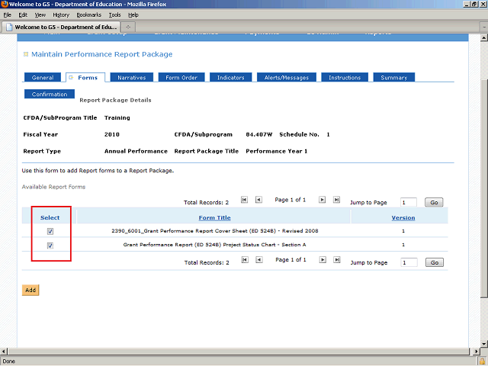Go to first page in top pager

[245, 200]
